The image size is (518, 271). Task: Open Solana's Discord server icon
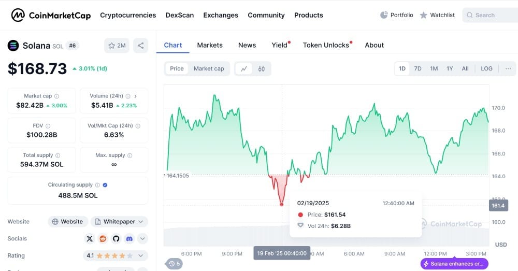tap(129, 239)
